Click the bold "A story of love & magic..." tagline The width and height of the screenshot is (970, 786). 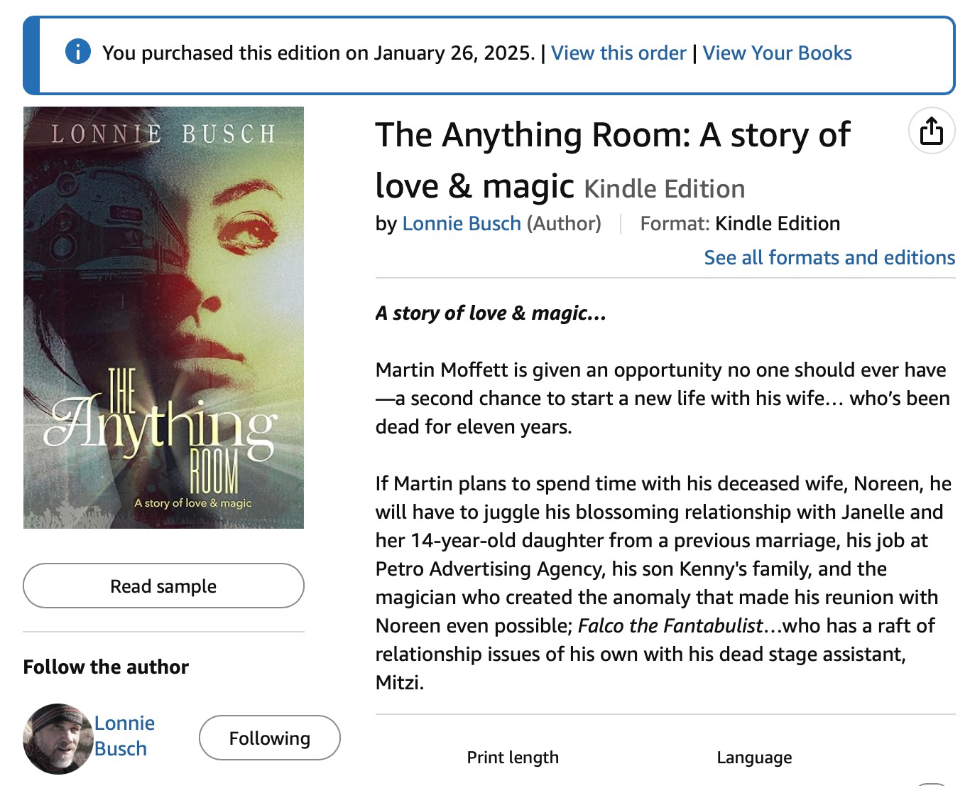click(x=491, y=313)
